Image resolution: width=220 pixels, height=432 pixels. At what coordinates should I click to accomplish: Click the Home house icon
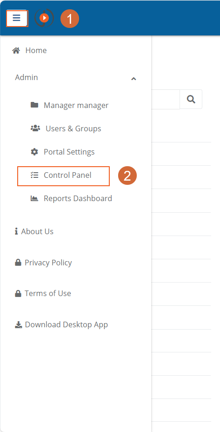tap(16, 50)
